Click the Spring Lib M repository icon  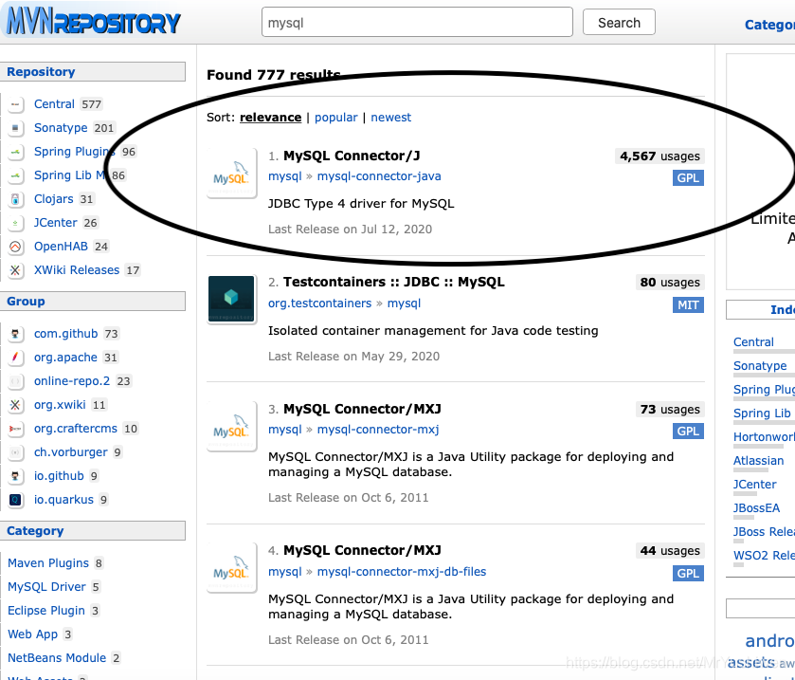pos(16,175)
